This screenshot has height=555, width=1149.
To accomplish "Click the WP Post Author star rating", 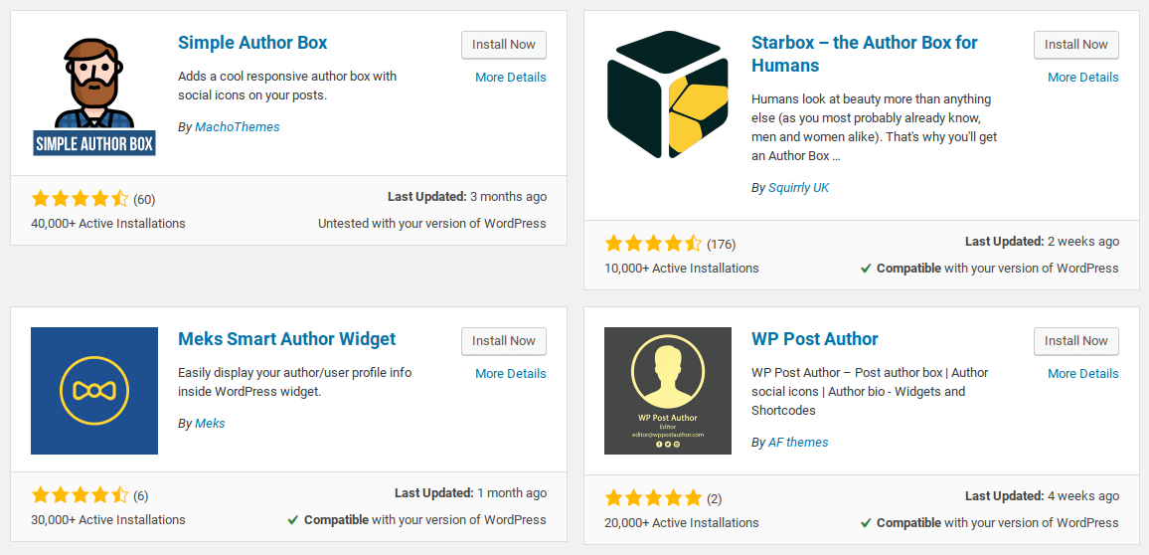I will (653, 497).
